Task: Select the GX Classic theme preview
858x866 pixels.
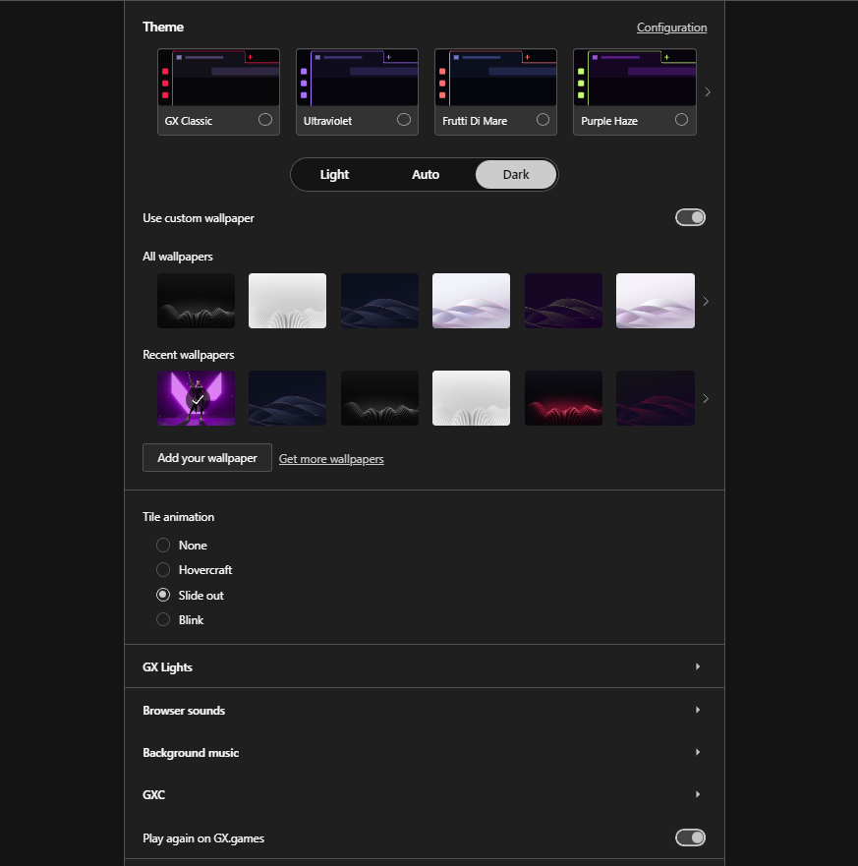Action: point(218,91)
